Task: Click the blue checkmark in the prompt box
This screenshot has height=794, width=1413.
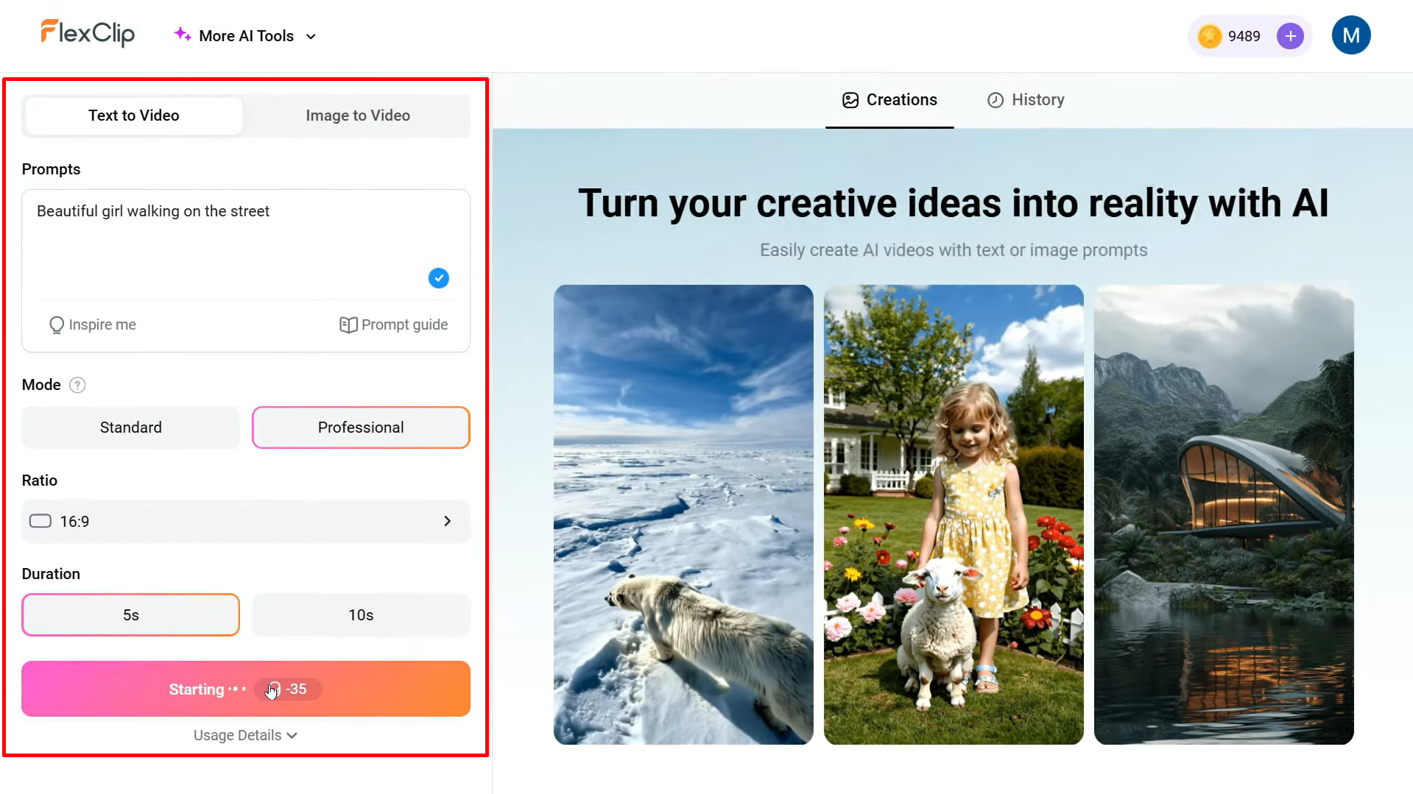Action: (438, 278)
